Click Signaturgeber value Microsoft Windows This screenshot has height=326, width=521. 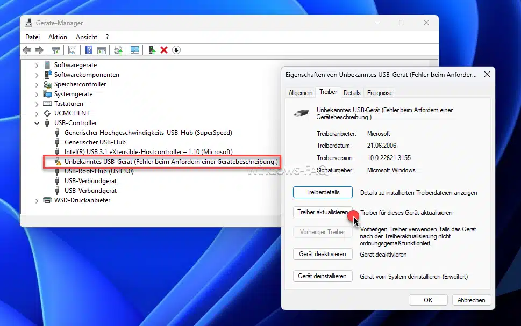tap(391, 170)
